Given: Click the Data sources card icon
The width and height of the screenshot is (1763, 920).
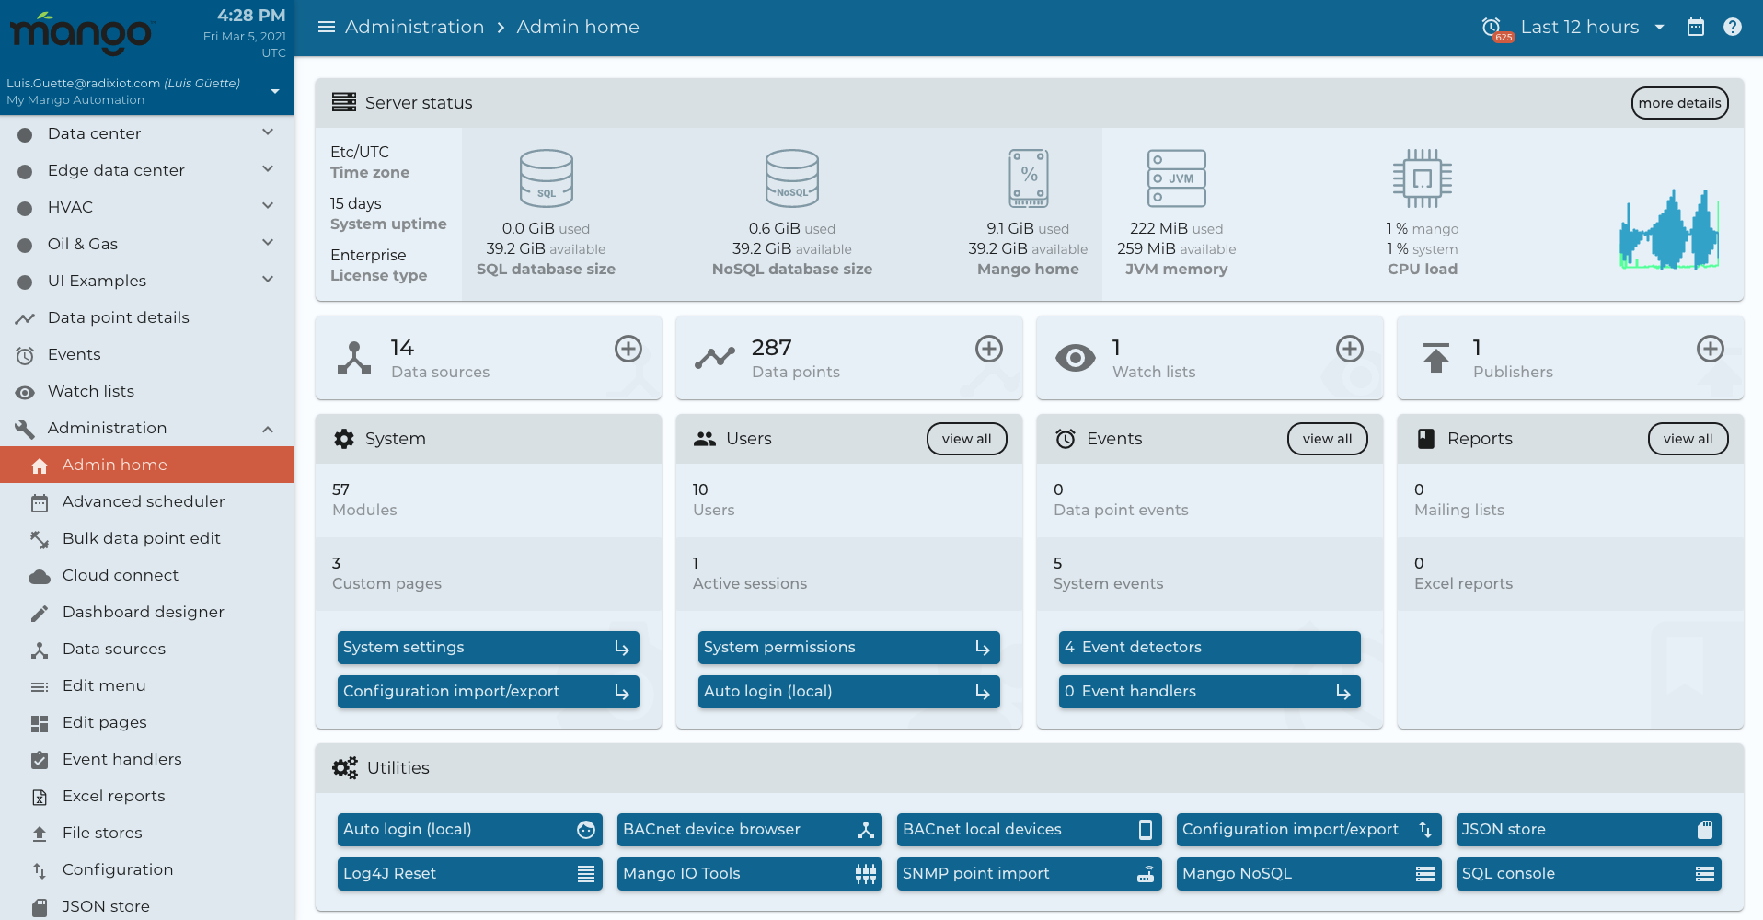Looking at the screenshot, I should coord(354,358).
